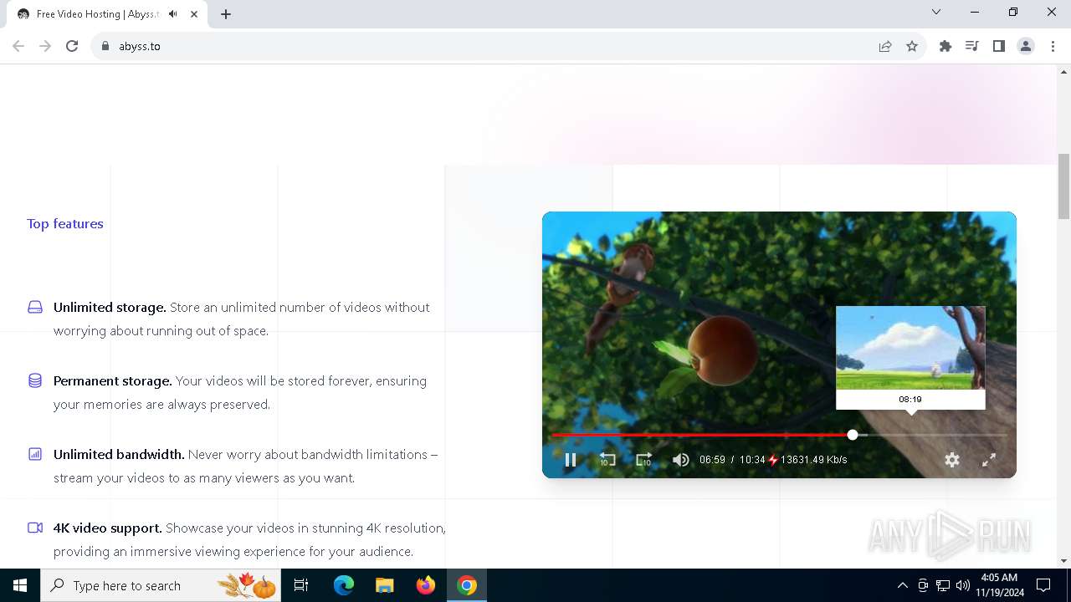Click the Unlimited storage. bold text

pos(110,307)
